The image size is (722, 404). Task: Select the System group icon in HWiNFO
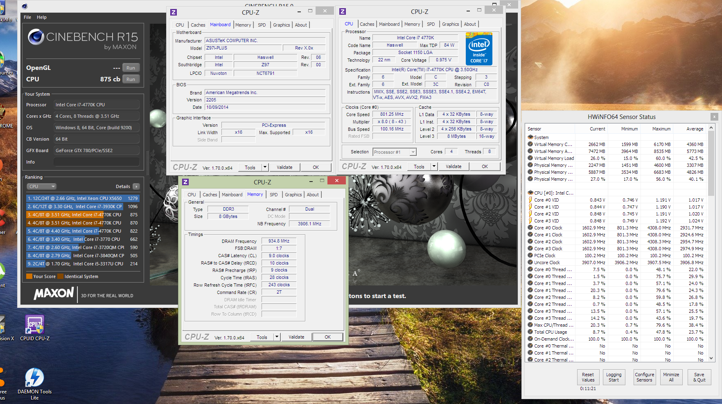(x=530, y=137)
